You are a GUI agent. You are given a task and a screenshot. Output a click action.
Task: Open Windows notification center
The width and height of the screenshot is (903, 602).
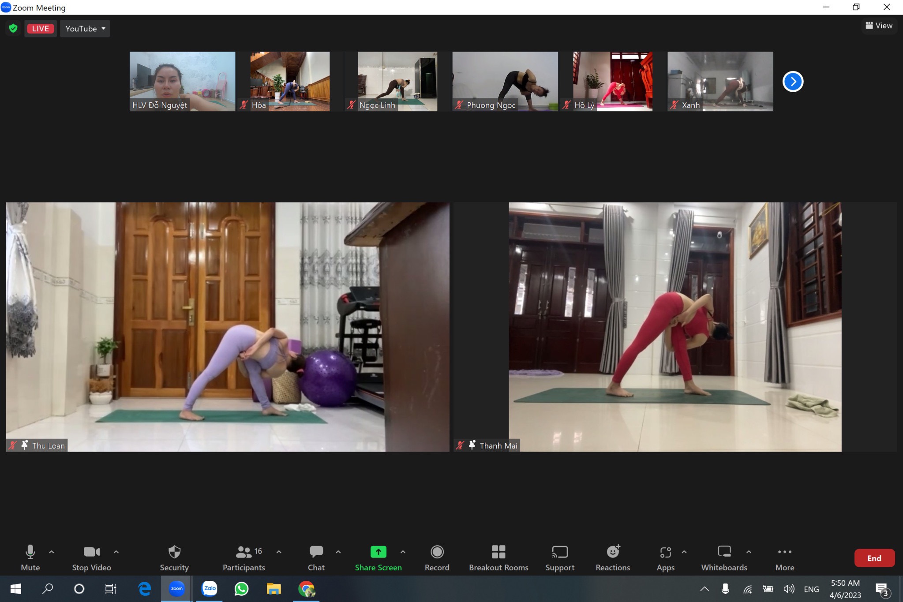coord(882,589)
